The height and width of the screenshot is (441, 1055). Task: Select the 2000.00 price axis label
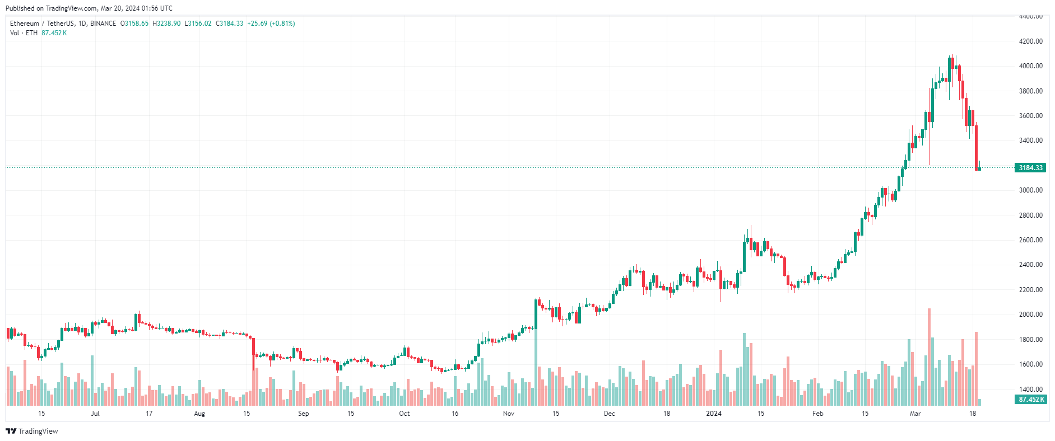point(1030,315)
